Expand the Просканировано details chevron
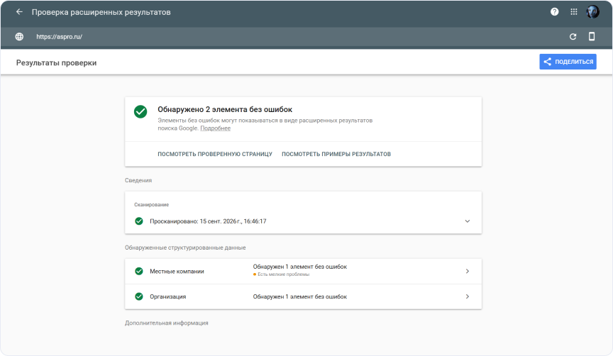The width and height of the screenshot is (613, 356). pyautogui.click(x=467, y=221)
